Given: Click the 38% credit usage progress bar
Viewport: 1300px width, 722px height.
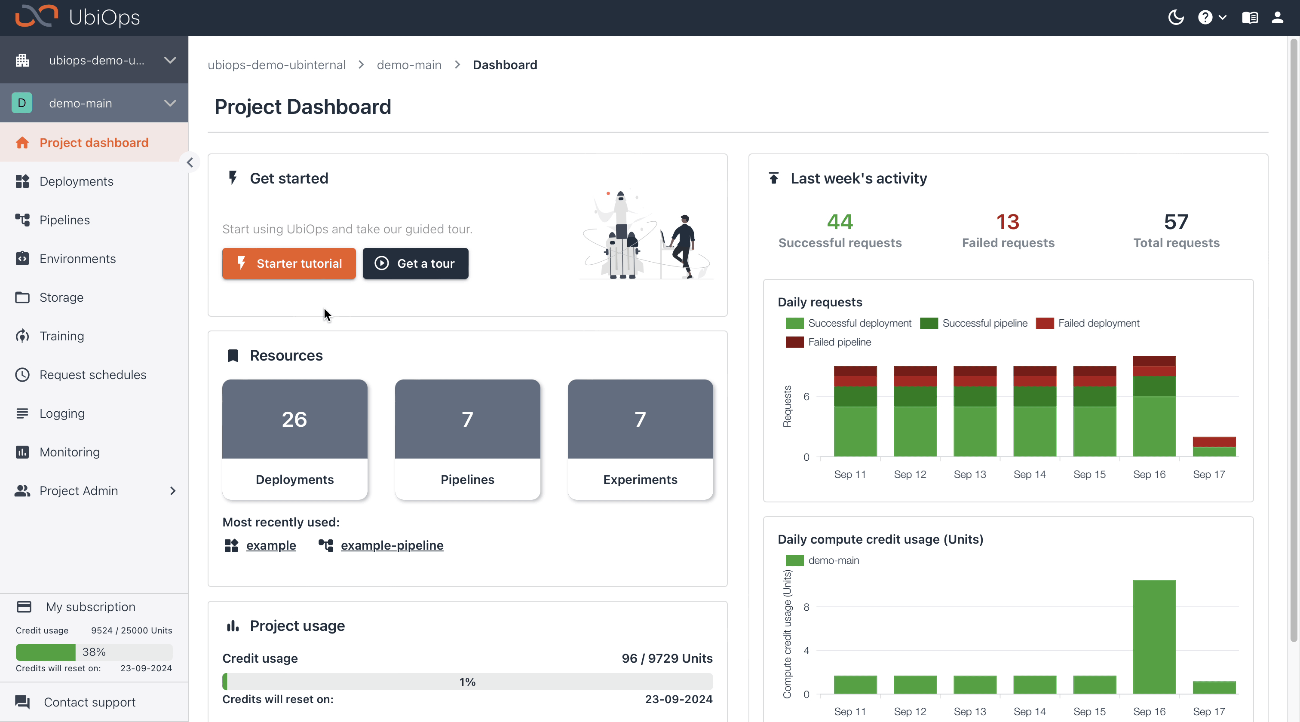Looking at the screenshot, I should pyautogui.click(x=94, y=652).
